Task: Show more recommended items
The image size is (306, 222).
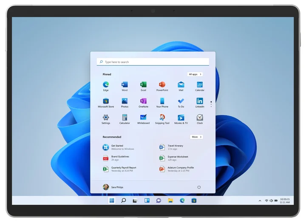Action: [196, 137]
